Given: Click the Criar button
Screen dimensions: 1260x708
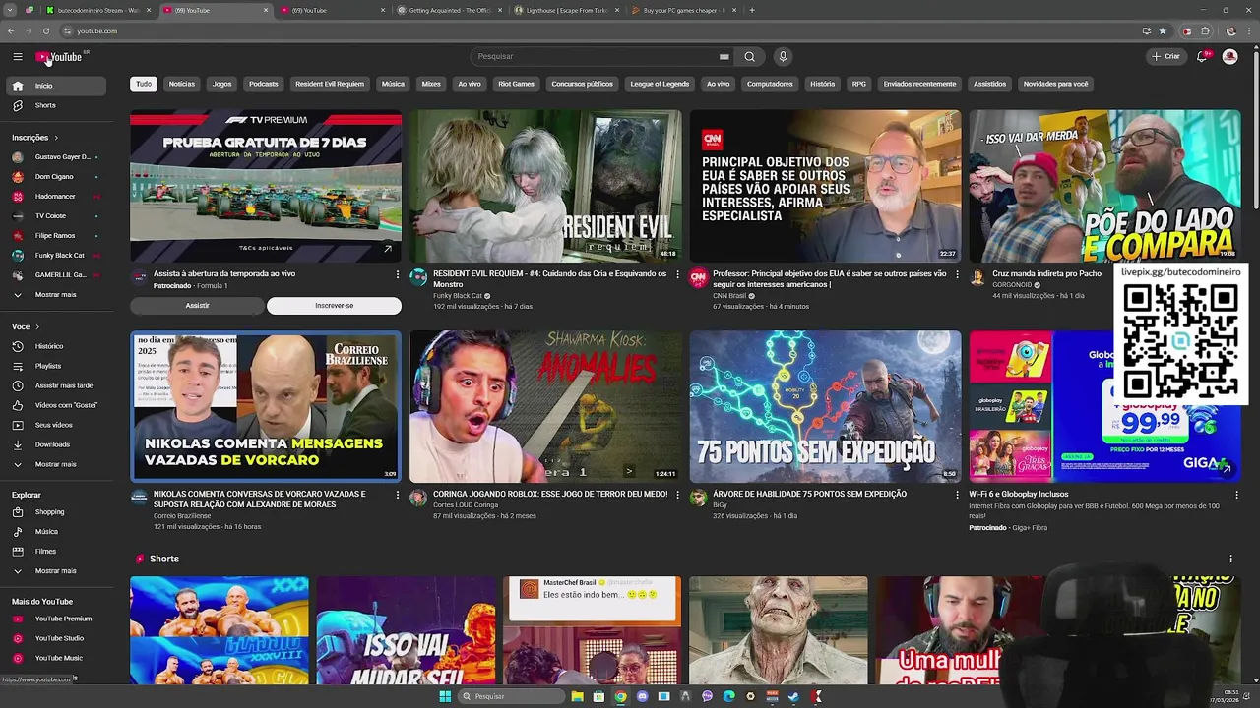Looking at the screenshot, I should click(1166, 57).
